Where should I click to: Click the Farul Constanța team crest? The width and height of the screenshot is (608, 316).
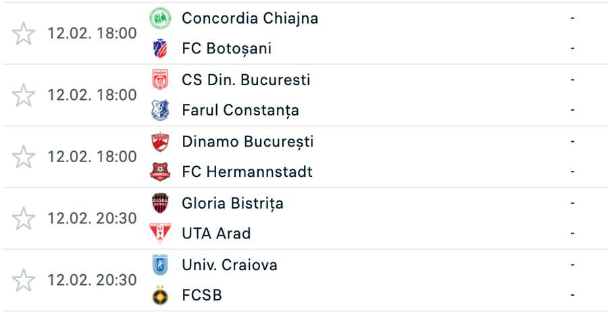point(160,110)
